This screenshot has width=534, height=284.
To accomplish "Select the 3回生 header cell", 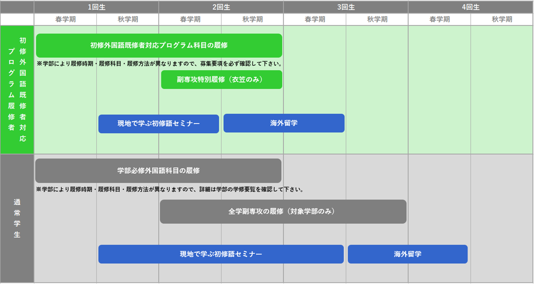I will [346, 7].
